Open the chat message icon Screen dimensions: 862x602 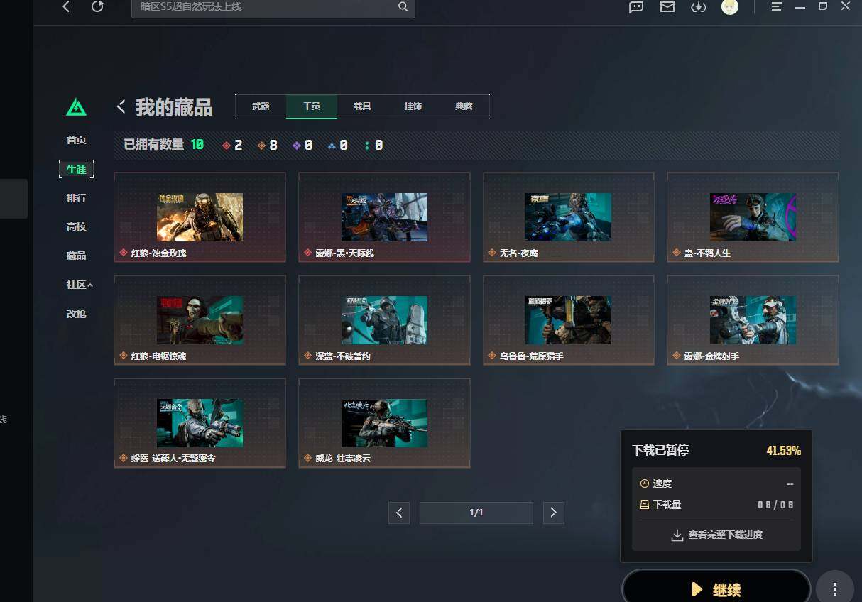pos(636,7)
